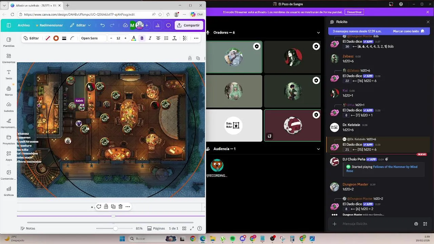Toggle italic formatting
This screenshot has height=244, width=434.
point(150,38)
